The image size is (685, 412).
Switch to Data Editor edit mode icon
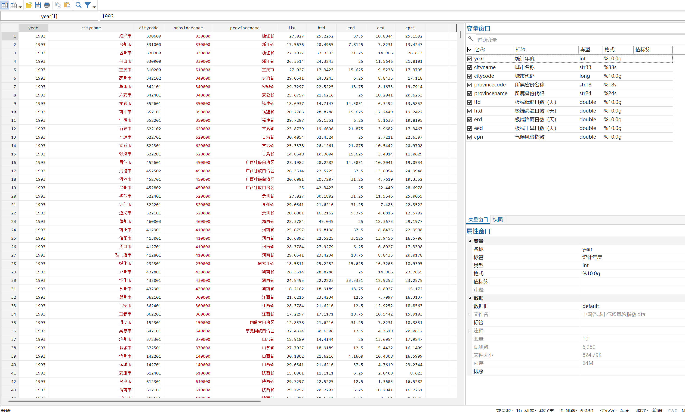(x=5, y=5)
